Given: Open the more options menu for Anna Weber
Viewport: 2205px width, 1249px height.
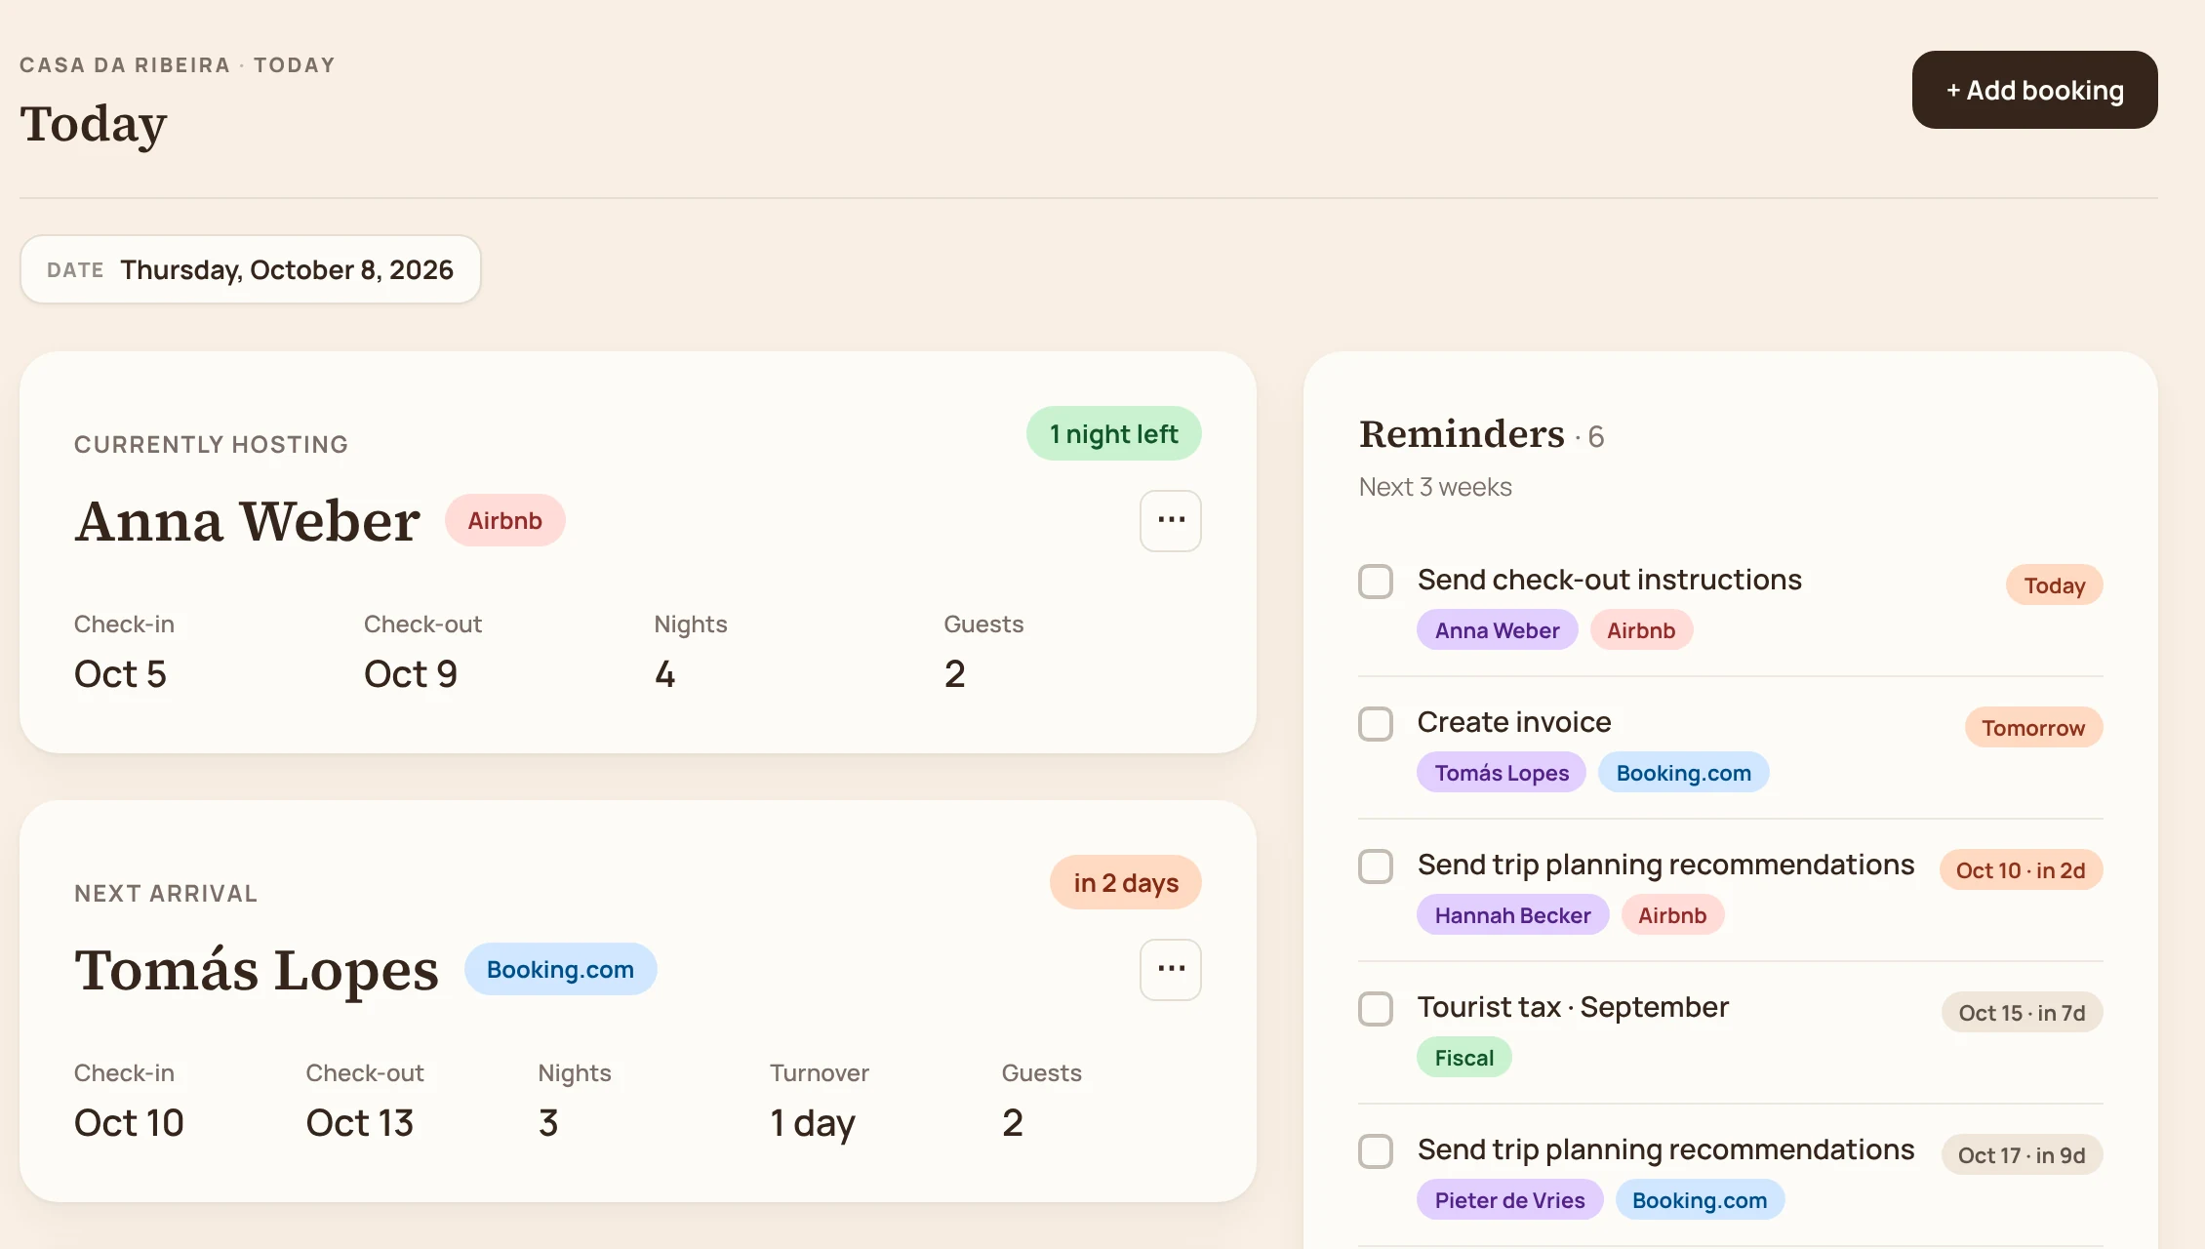Looking at the screenshot, I should click(1170, 520).
